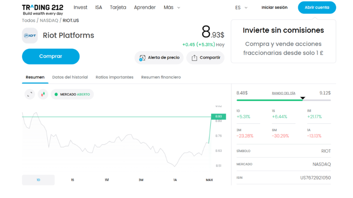353x198 pixels.
Task: Select the 1D chart timeframe
Action: (x=38, y=180)
